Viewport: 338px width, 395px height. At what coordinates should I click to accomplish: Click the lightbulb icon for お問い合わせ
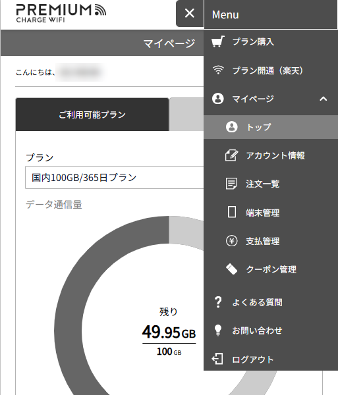[x=218, y=330]
